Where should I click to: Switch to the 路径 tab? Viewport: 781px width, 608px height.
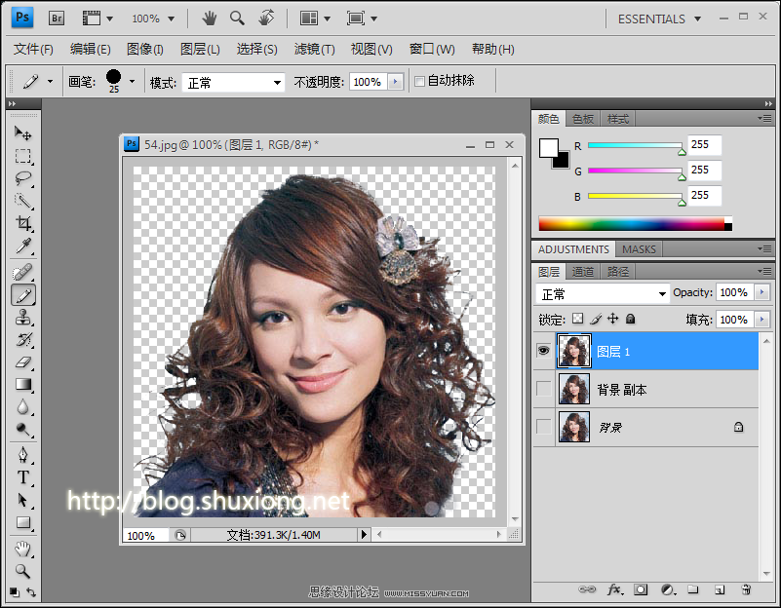(617, 272)
